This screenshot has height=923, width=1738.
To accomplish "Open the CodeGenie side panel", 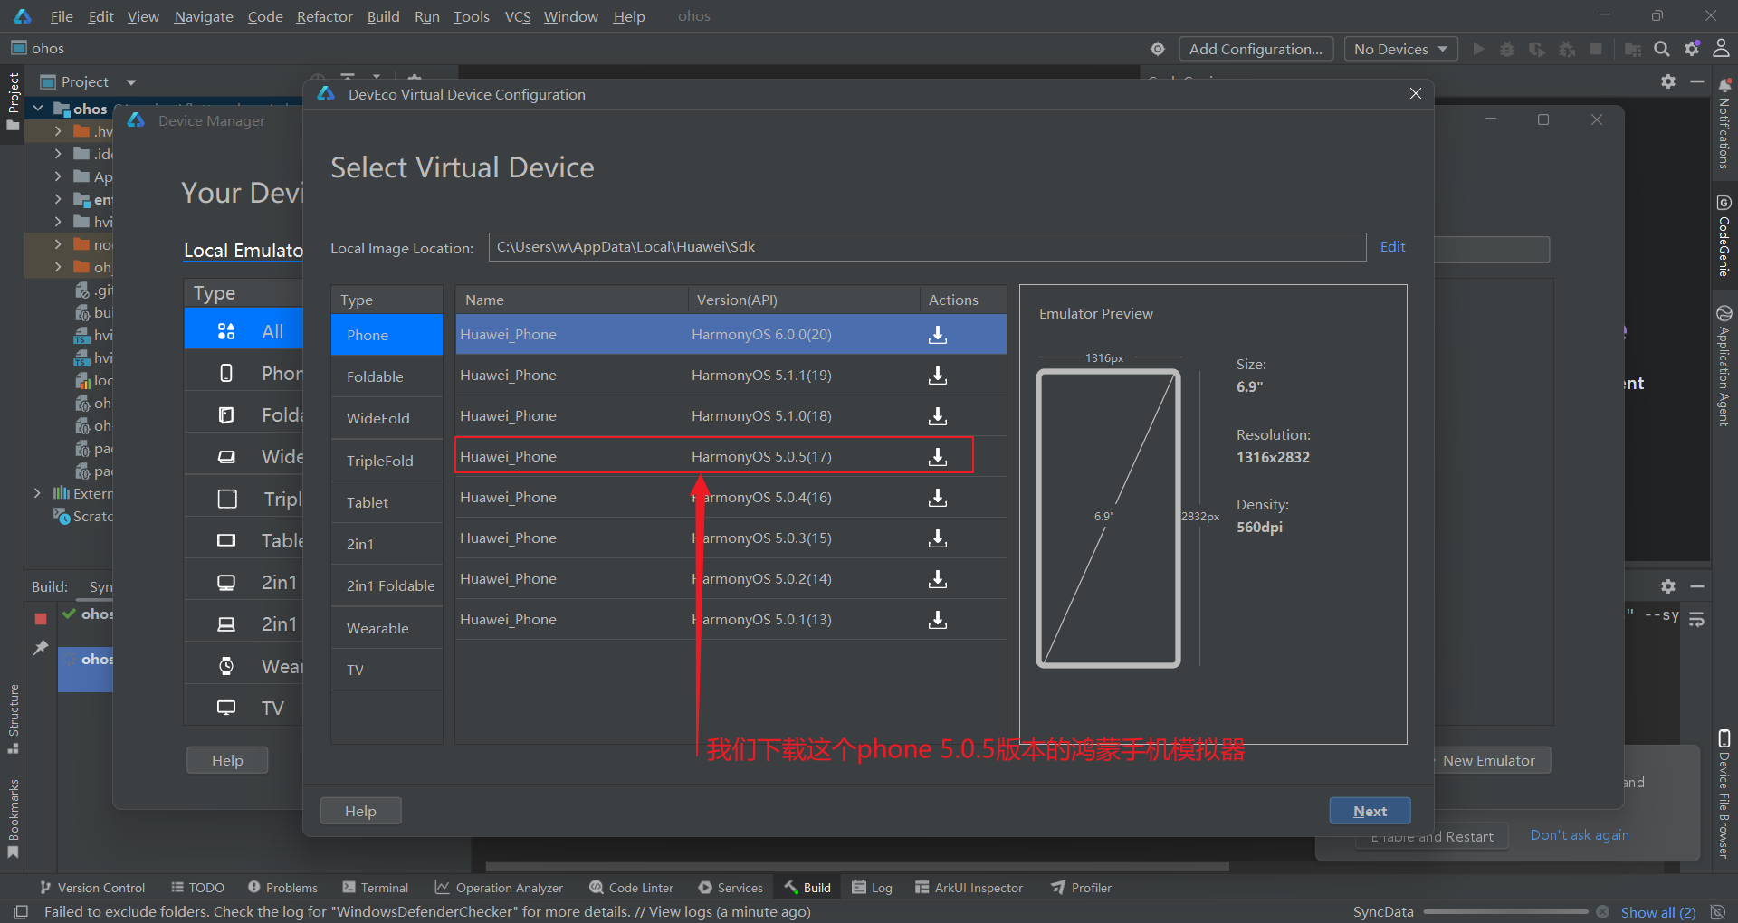I will point(1724,235).
